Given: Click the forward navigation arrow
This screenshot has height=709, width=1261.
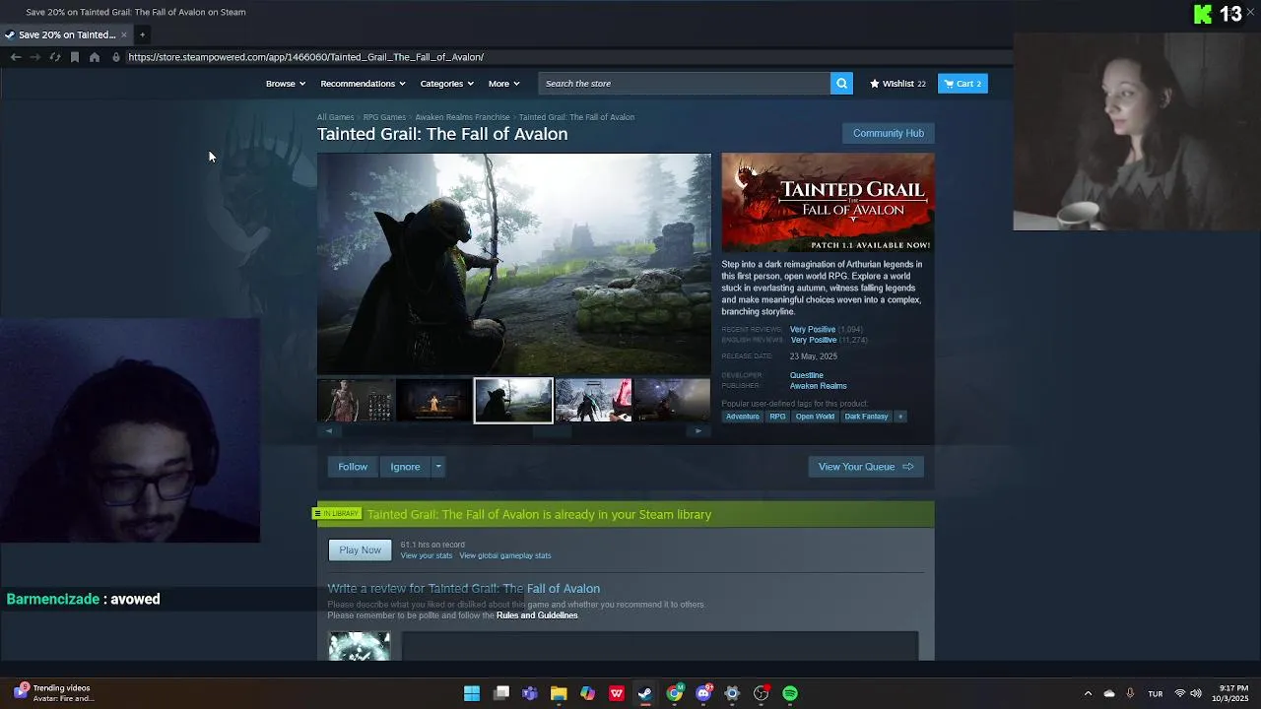Looking at the screenshot, I should pyautogui.click(x=35, y=57).
